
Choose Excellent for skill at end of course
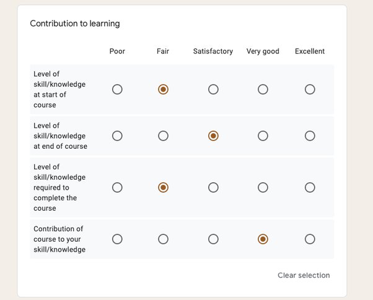tap(310, 136)
